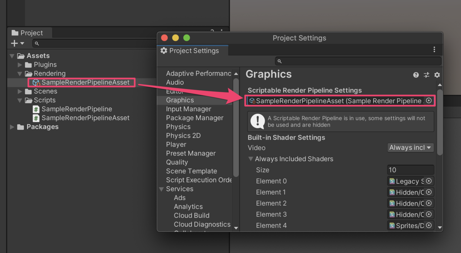This screenshot has width=461, height=253.
Task: Collapse the Services category
Action: coord(161,189)
